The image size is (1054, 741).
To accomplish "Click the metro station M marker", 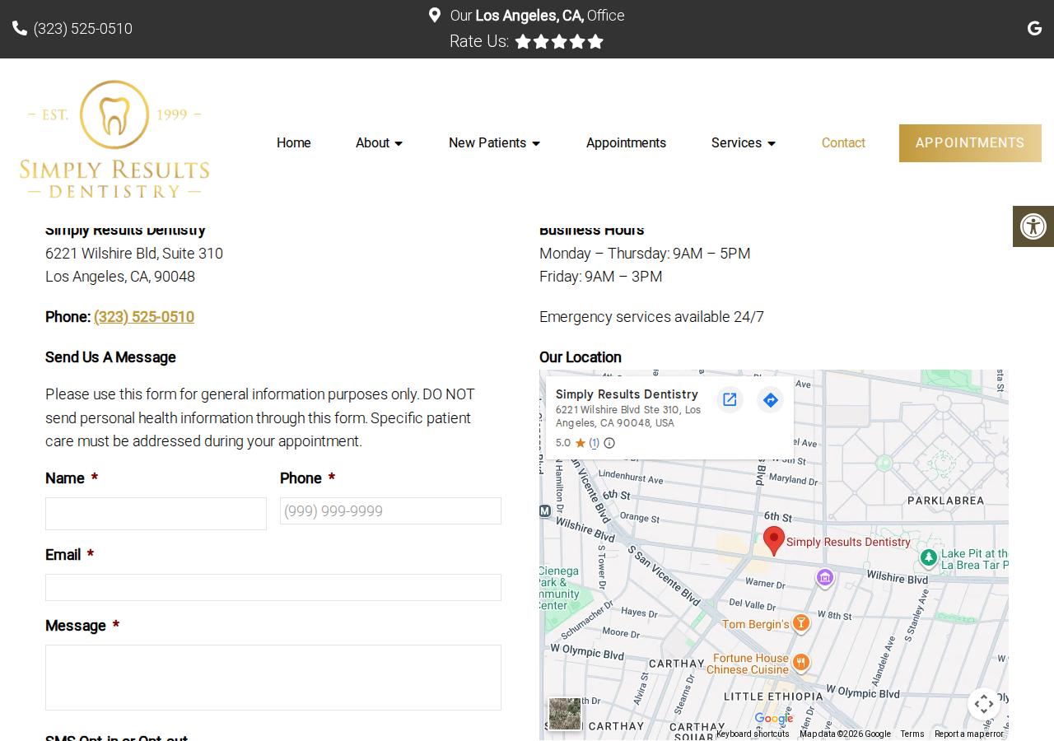I will 544,511.
